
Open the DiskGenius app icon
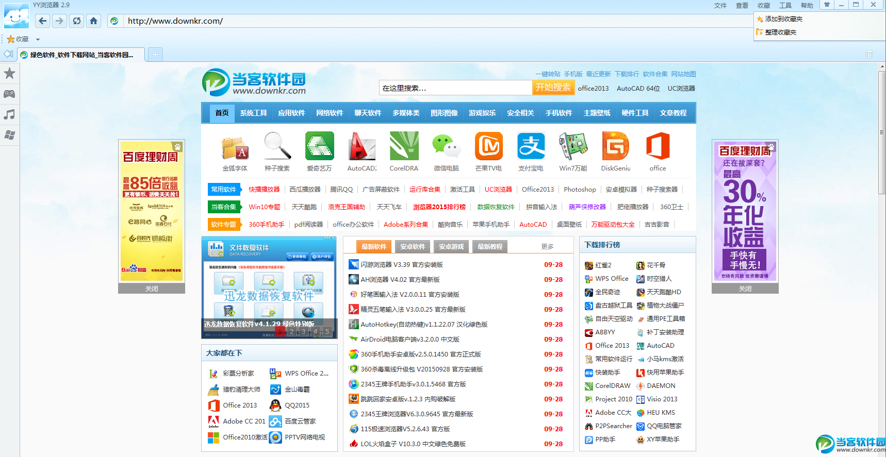tap(615, 146)
